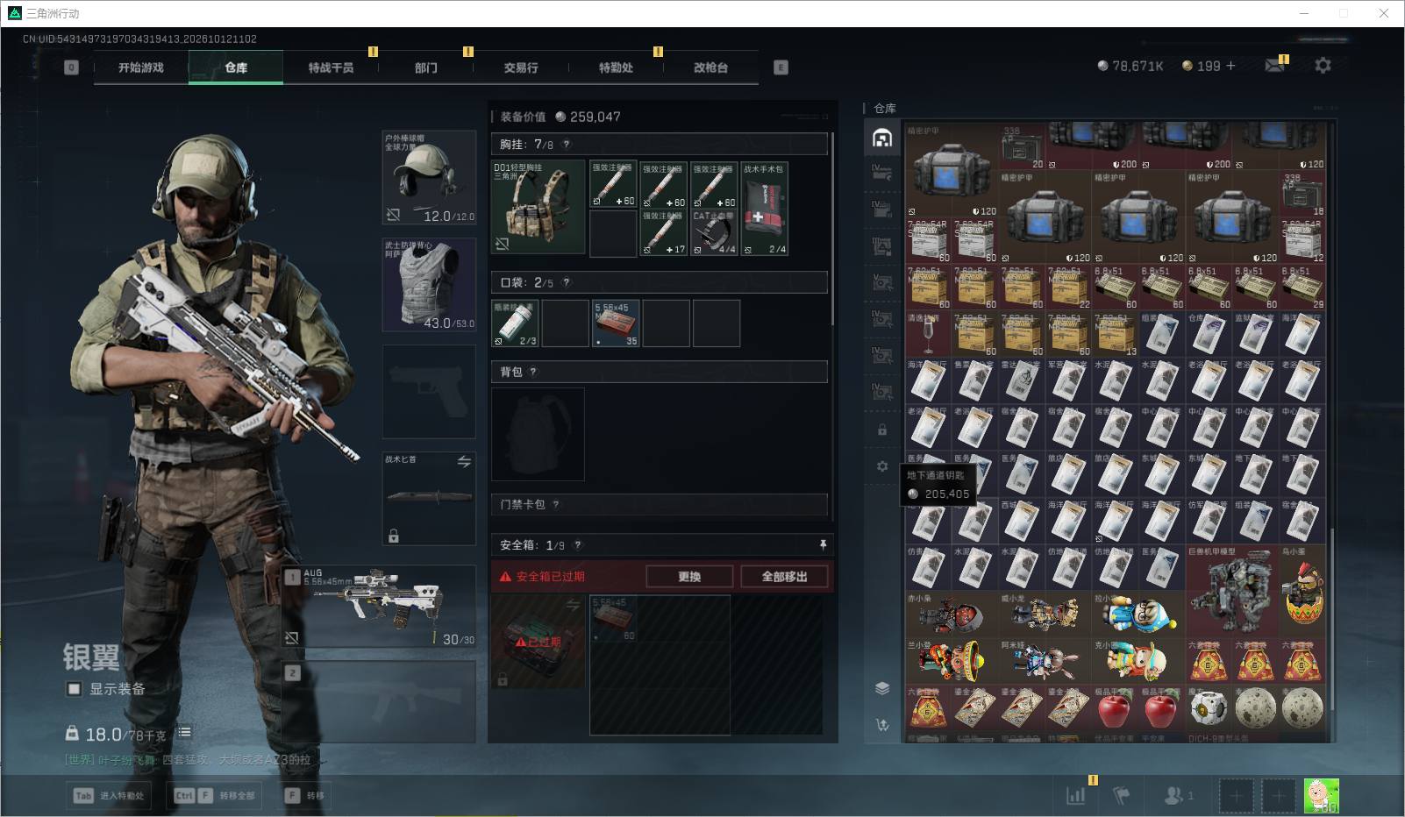Viewport: 1405px width, 817px height.
Task: Click the warehouse vertical scrollbar
Action: [1331, 633]
